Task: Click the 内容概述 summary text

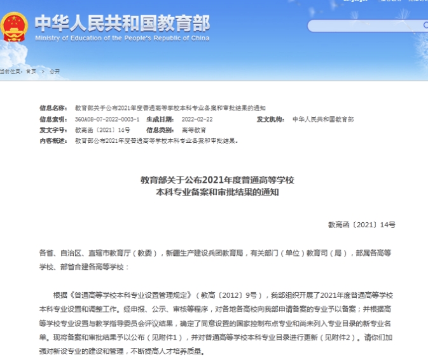Action: 156,140
